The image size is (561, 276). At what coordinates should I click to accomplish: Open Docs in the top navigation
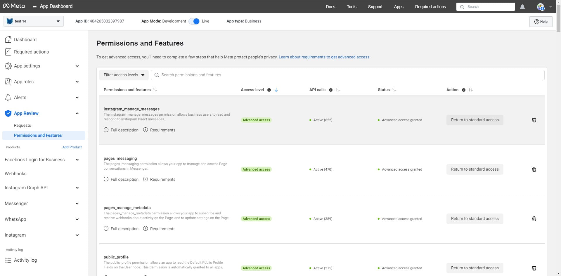330,7
